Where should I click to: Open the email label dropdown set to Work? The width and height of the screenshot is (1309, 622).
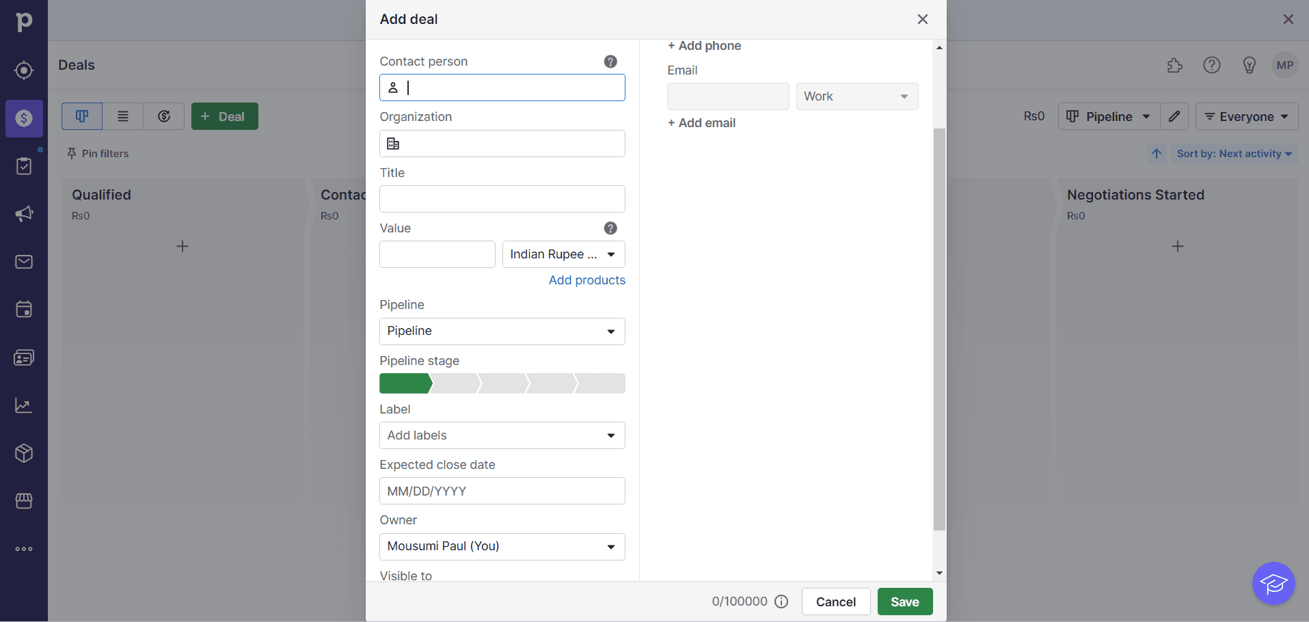pos(856,96)
